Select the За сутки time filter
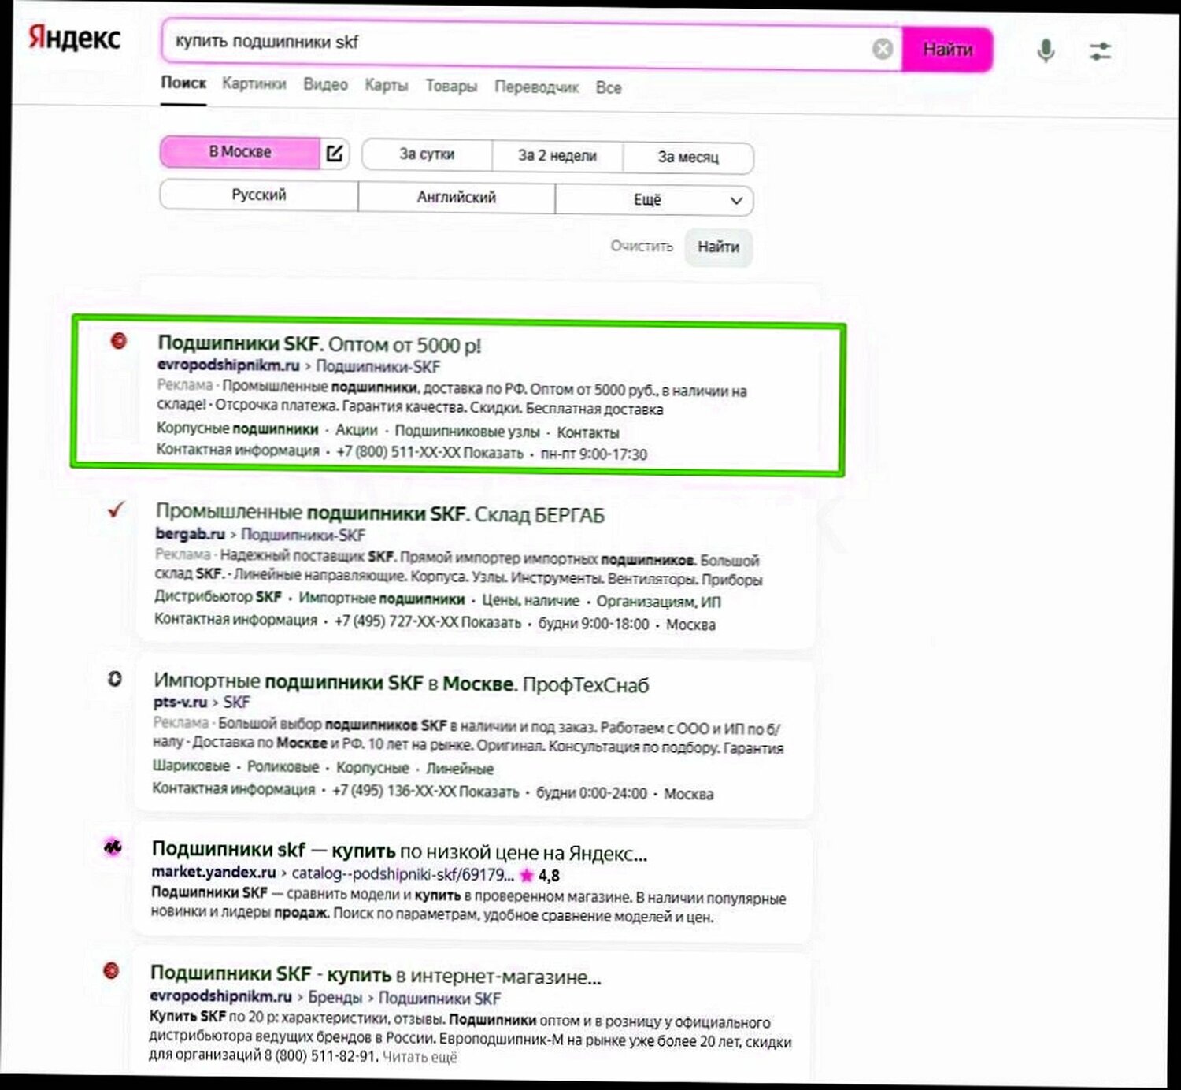 (x=427, y=154)
